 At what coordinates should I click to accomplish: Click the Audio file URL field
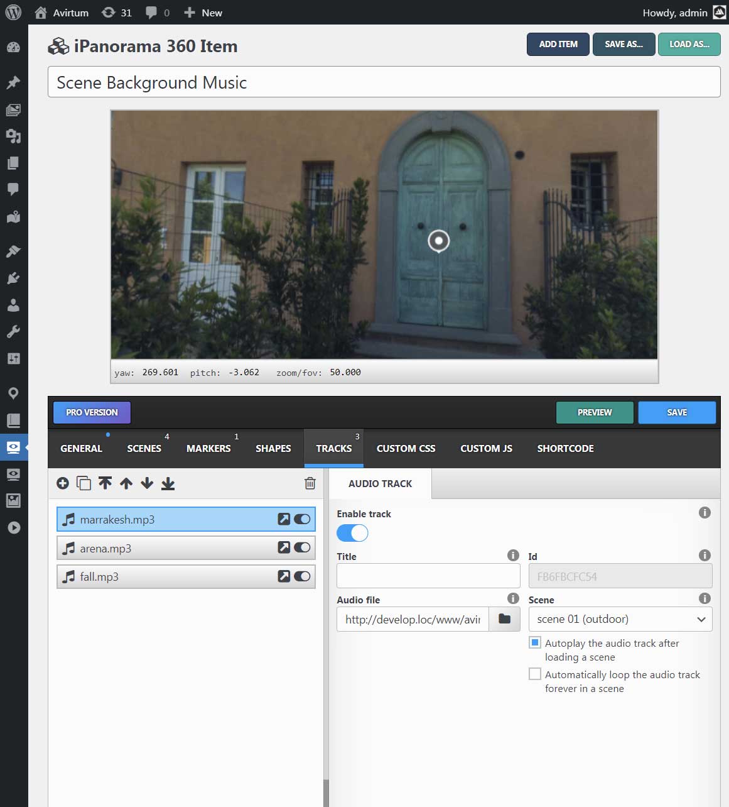(413, 619)
